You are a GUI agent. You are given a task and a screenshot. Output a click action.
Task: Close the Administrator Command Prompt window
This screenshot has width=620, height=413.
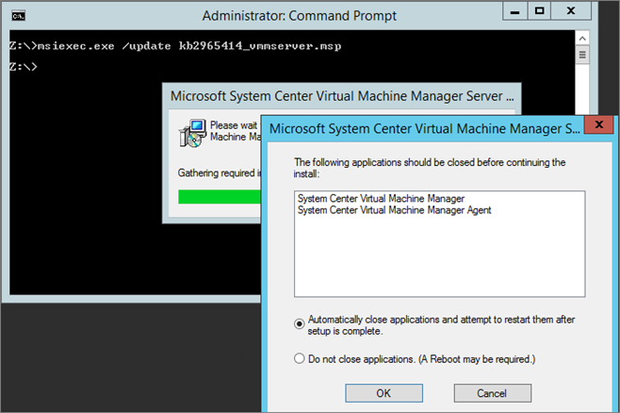click(x=571, y=11)
